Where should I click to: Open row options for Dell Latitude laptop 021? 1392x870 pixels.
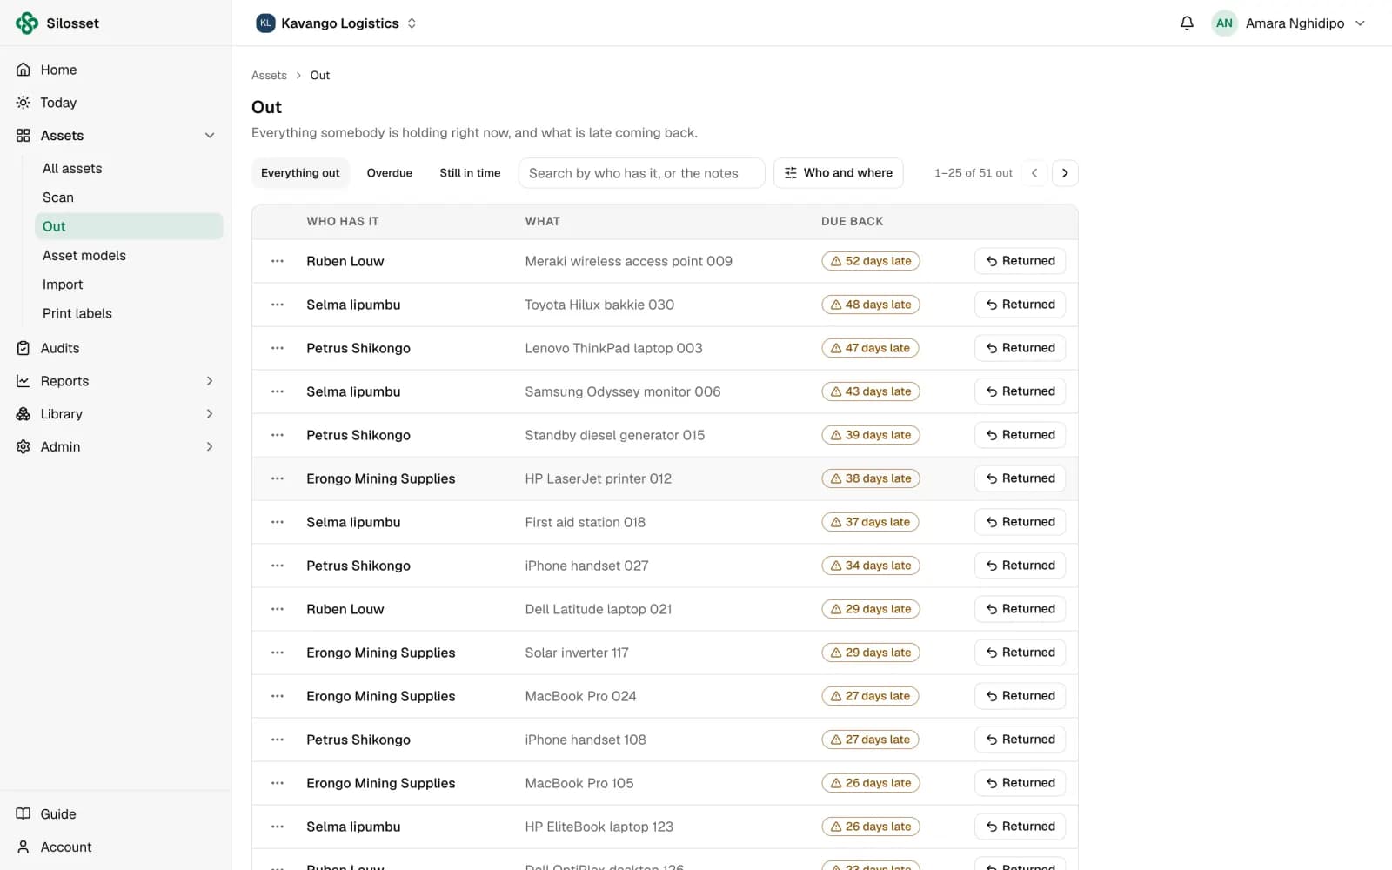tap(278, 609)
